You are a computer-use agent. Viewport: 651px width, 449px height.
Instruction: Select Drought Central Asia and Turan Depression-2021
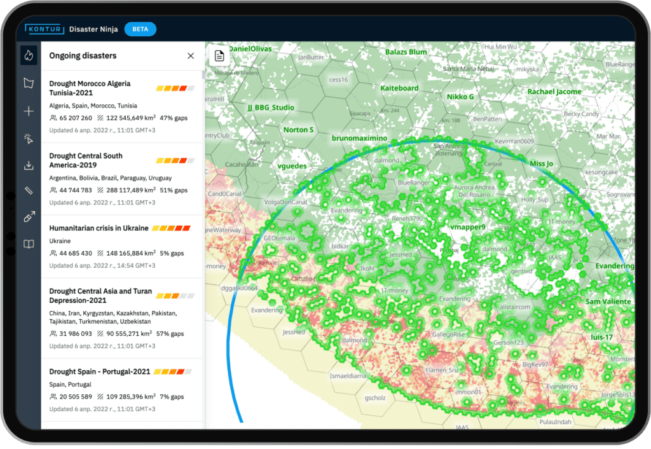tap(100, 296)
